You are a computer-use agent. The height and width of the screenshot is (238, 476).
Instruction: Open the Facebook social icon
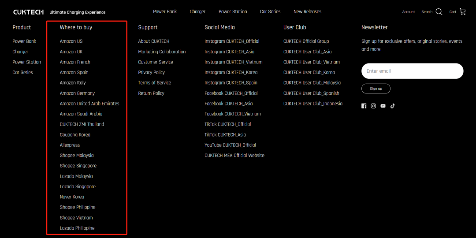tap(364, 106)
